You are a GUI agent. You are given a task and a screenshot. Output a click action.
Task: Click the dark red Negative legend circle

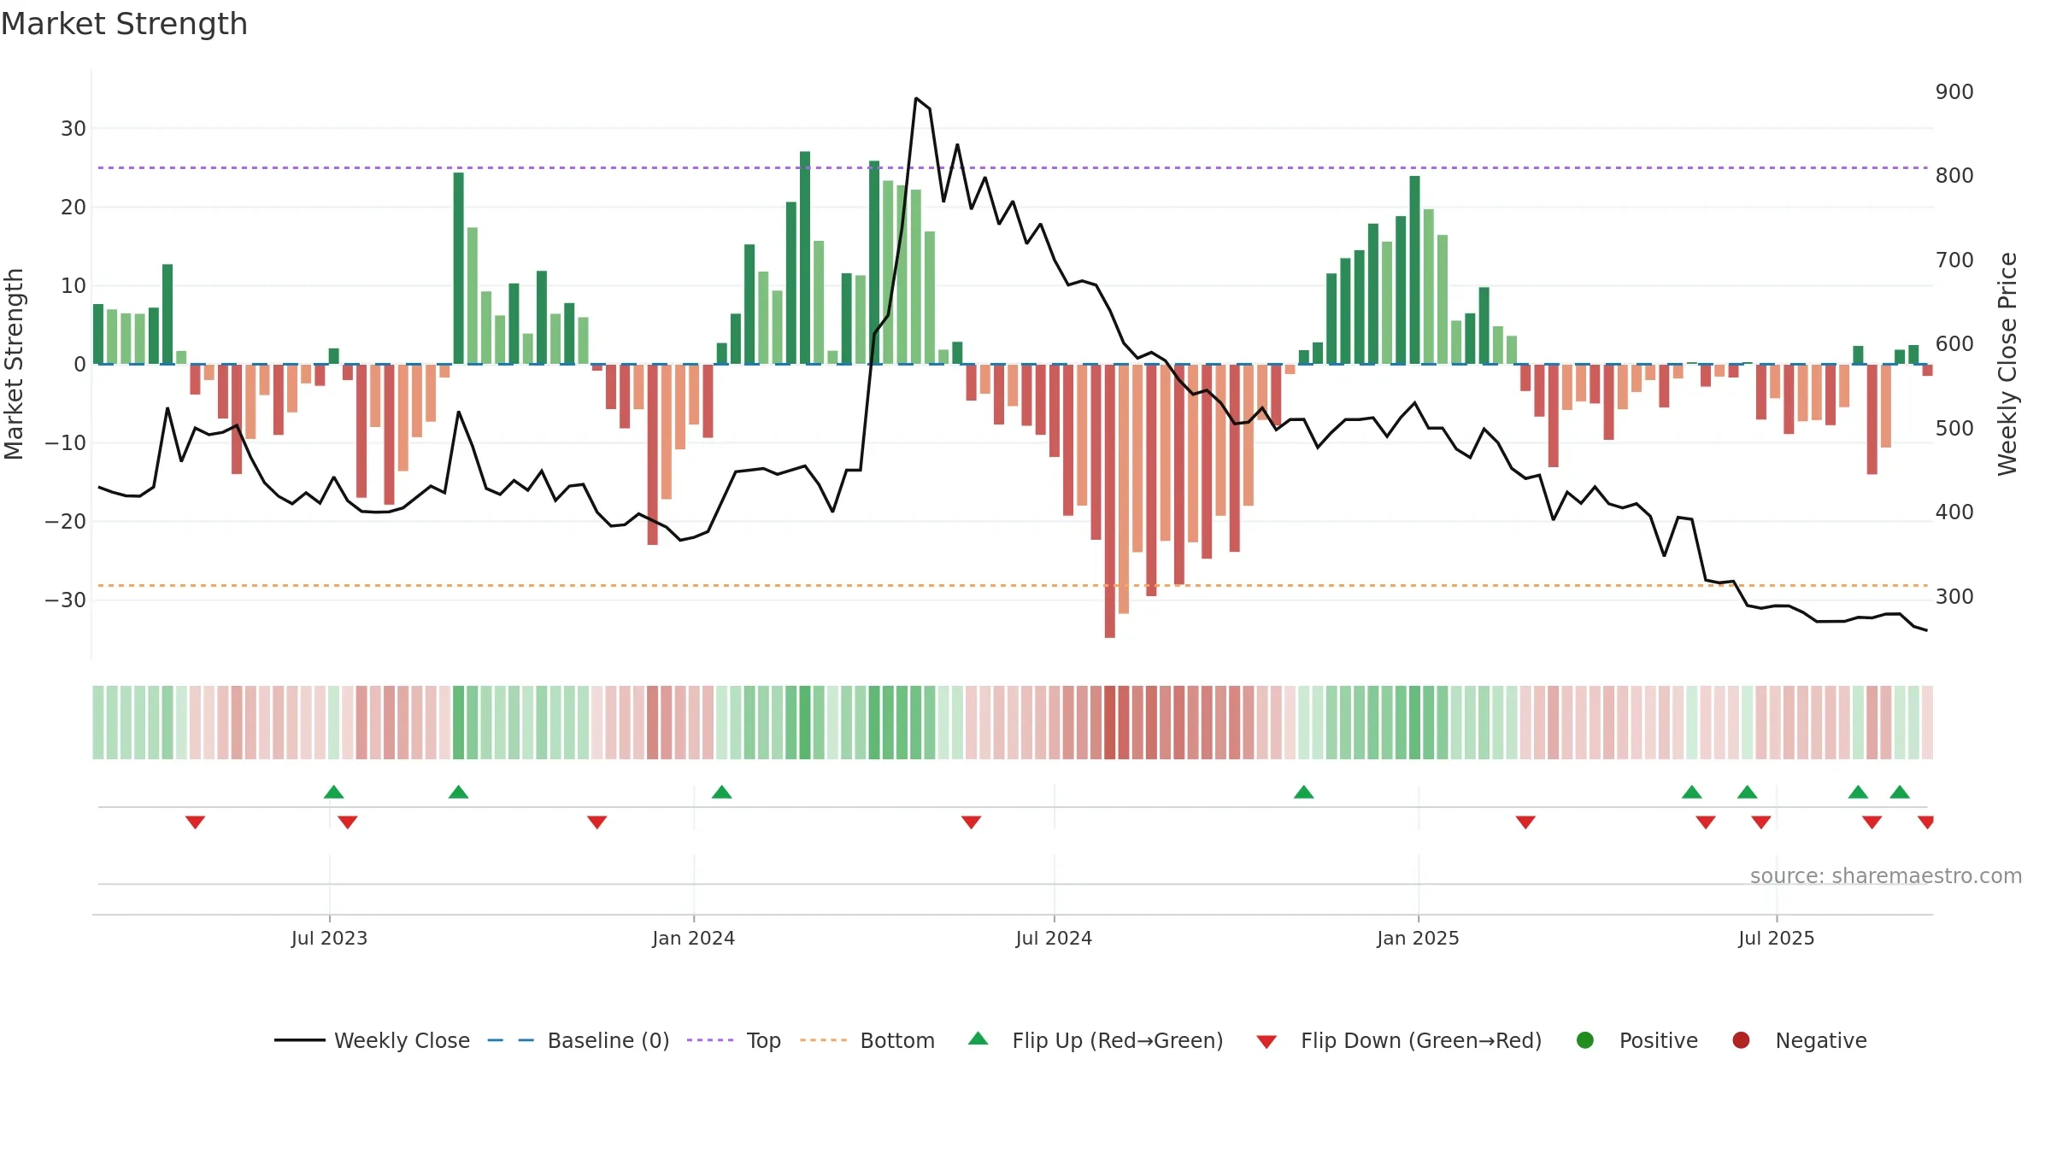1741,1040
